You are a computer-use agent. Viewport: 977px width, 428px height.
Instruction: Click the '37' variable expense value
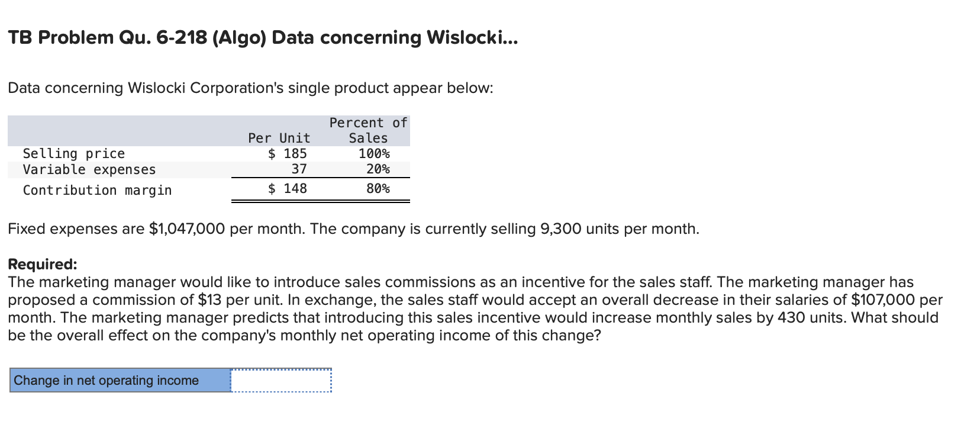coord(300,169)
